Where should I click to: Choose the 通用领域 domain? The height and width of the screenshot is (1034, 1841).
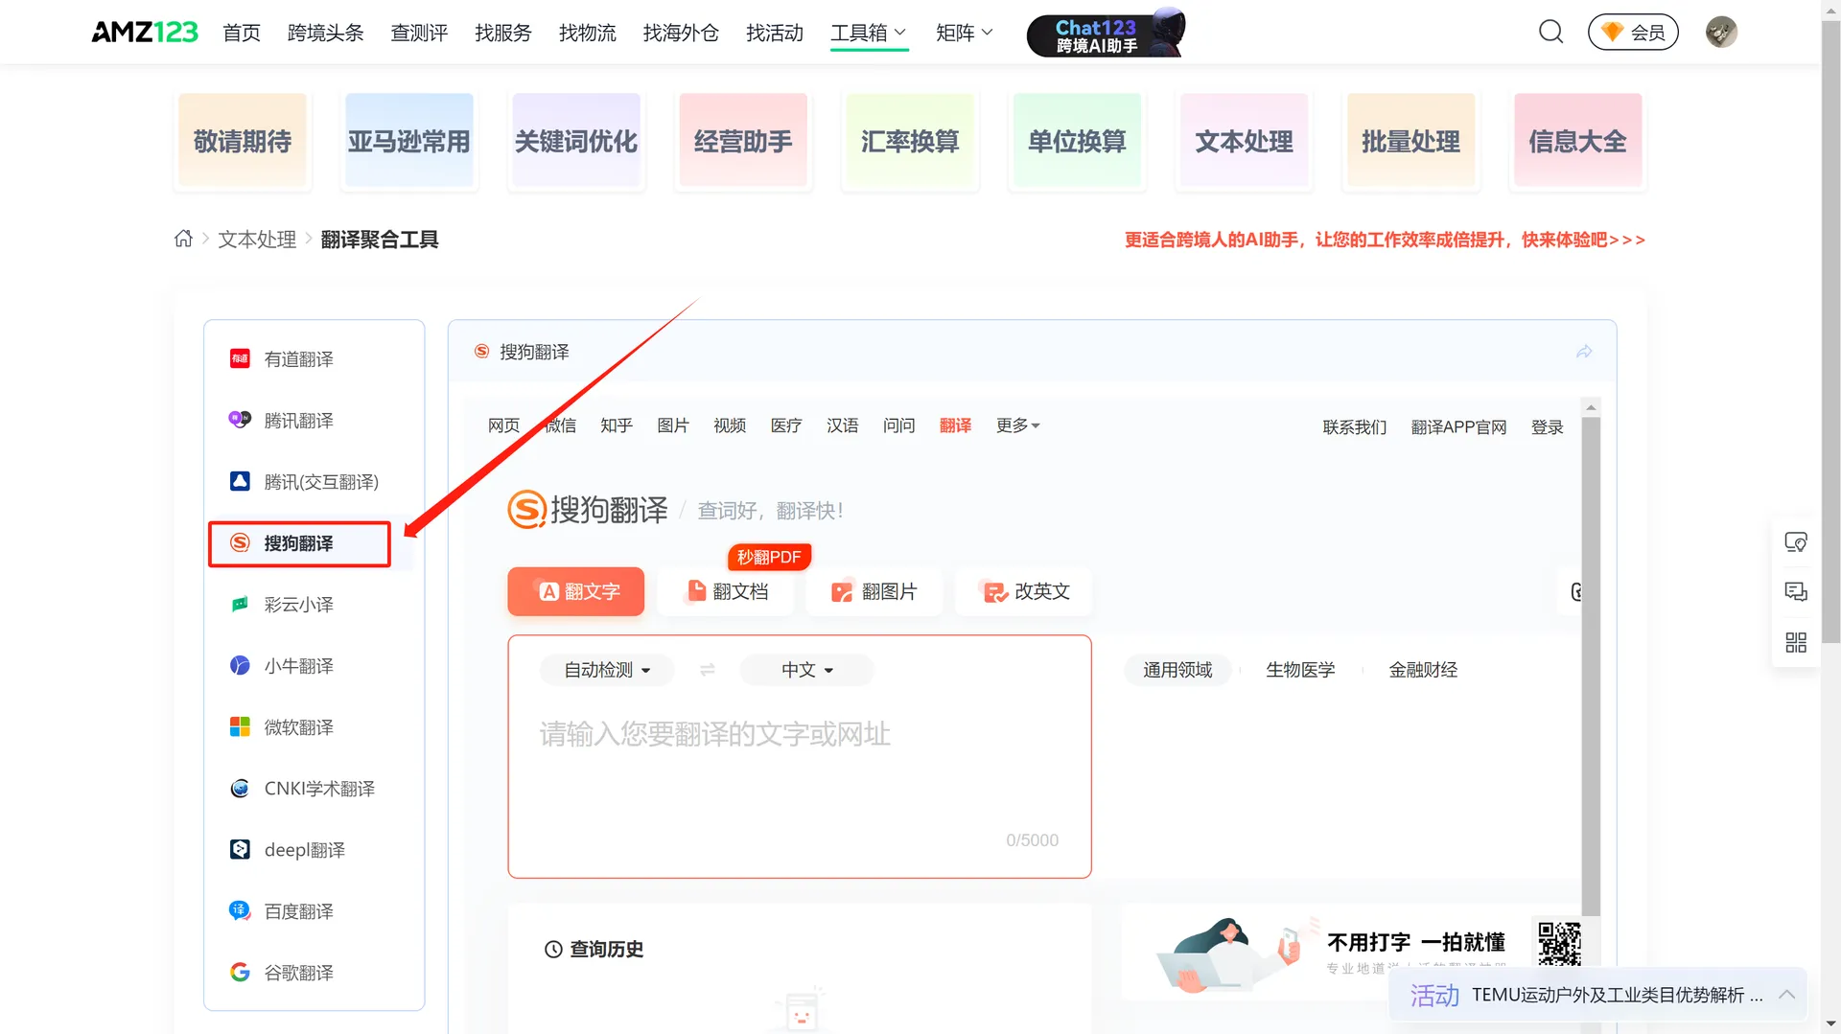(1177, 670)
